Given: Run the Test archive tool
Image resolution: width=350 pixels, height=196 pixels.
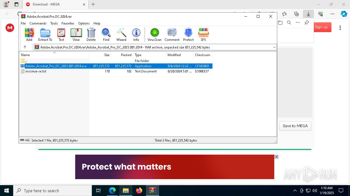Looking at the screenshot, I should coord(61,35).
